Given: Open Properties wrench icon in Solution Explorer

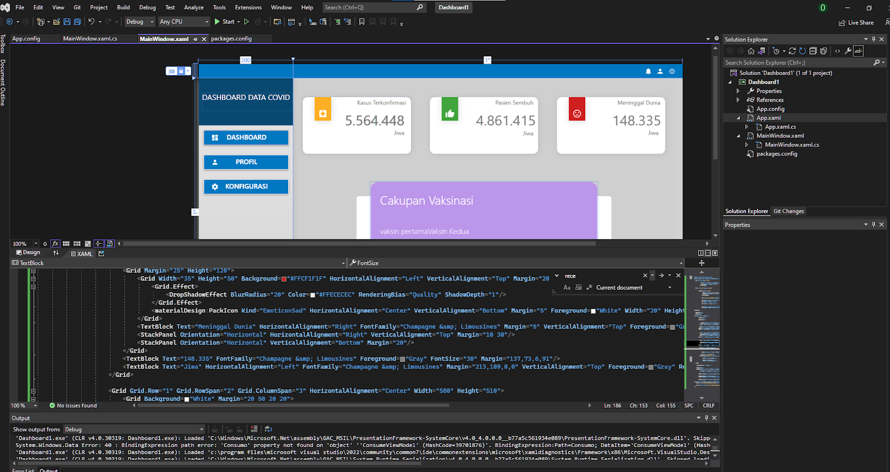Looking at the screenshot, I should coord(848,51).
